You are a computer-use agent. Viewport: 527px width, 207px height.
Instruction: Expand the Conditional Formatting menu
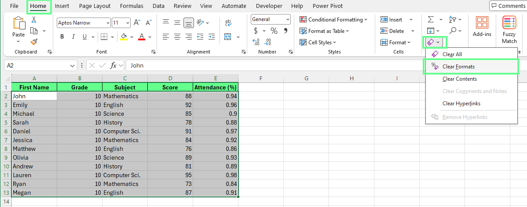tap(334, 19)
